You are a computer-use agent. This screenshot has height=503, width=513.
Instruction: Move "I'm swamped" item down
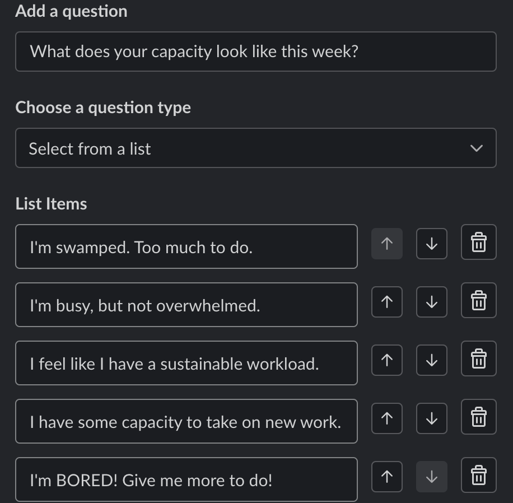(x=431, y=244)
